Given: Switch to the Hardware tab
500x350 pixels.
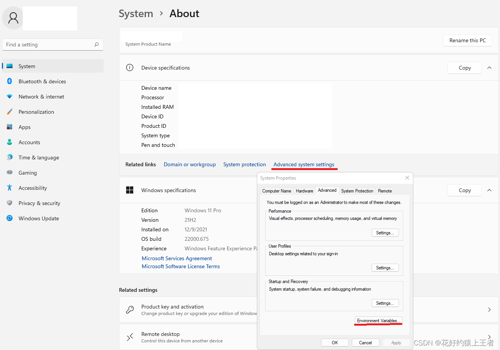Looking at the screenshot, I should point(305,191).
